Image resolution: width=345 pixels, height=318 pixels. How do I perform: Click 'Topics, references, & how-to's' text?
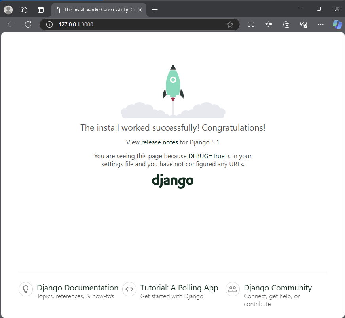click(x=75, y=296)
